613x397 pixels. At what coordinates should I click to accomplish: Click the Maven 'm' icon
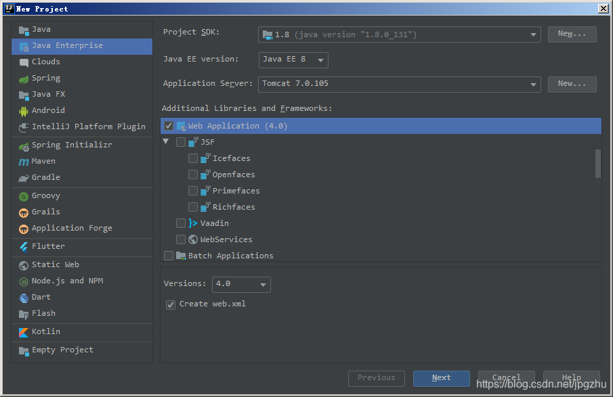(24, 162)
